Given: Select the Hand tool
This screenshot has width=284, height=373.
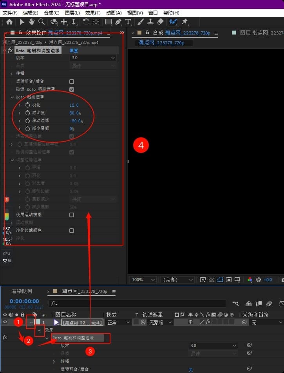Looking at the screenshot, I should point(31,22).
